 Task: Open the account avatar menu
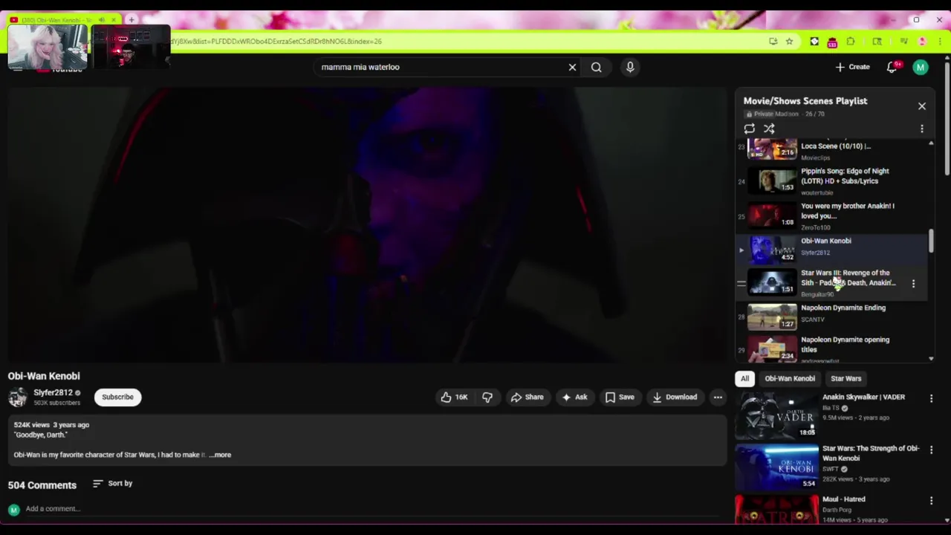coord(921,67)
